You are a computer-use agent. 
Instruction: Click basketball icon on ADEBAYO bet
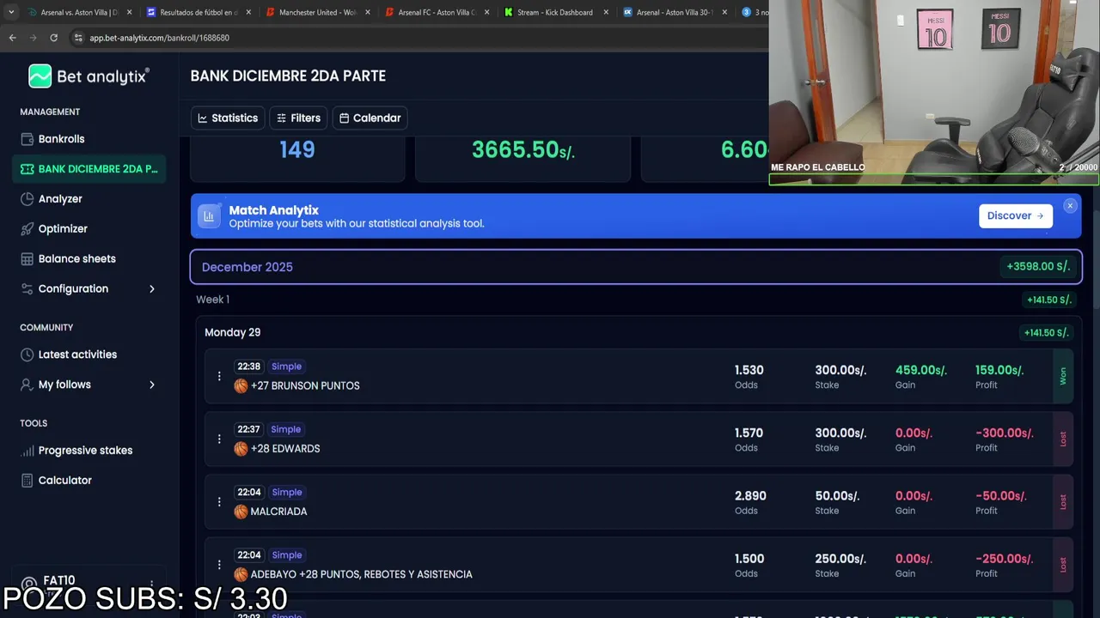[x=241, y=574]
